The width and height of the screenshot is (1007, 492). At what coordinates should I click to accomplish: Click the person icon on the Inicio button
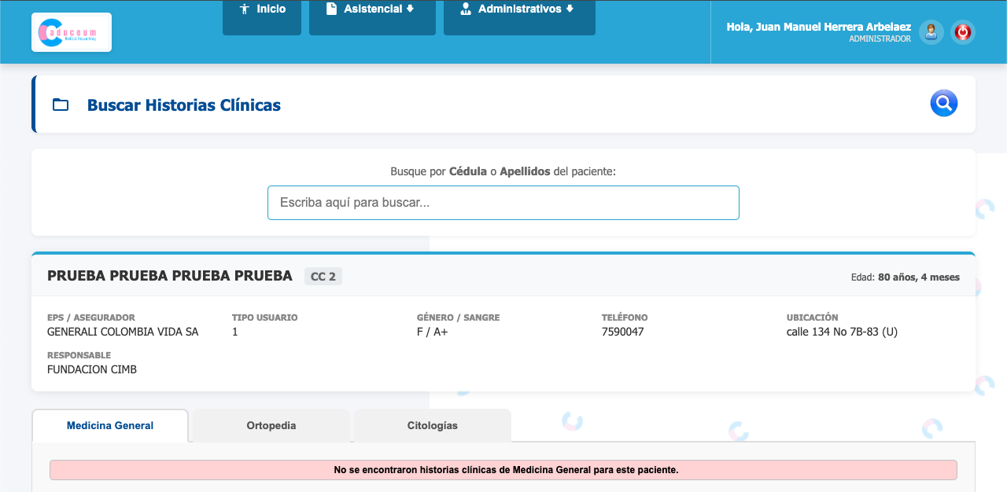[244, 9]
